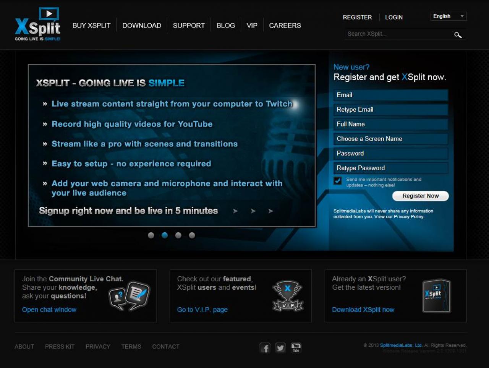Follow the Go to V.I.P. page link

point(202,310)
